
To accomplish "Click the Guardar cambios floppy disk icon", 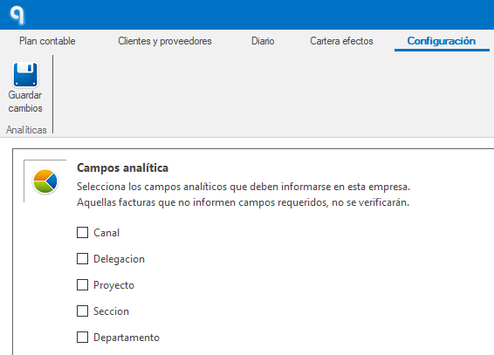I will pyautogui.click(x=25, y=75).
